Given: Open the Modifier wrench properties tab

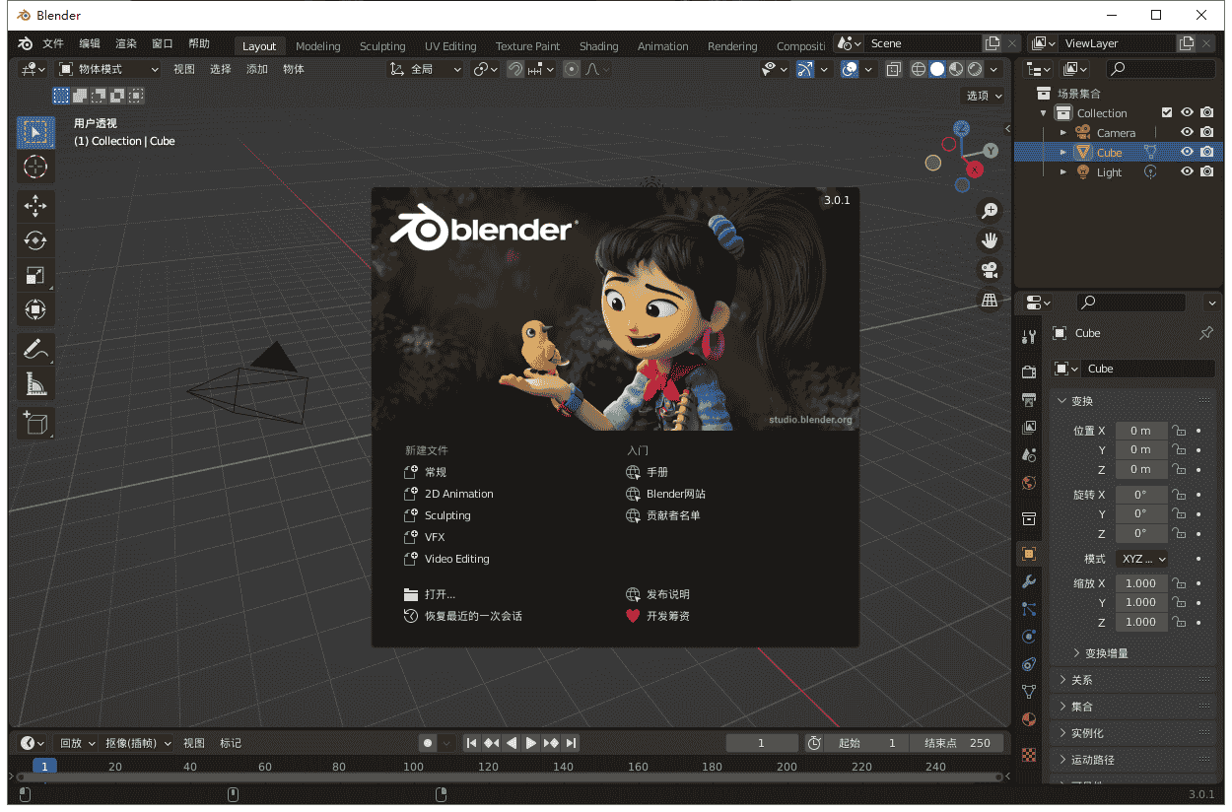Looking at the screenshot, I should (1029, 581).
